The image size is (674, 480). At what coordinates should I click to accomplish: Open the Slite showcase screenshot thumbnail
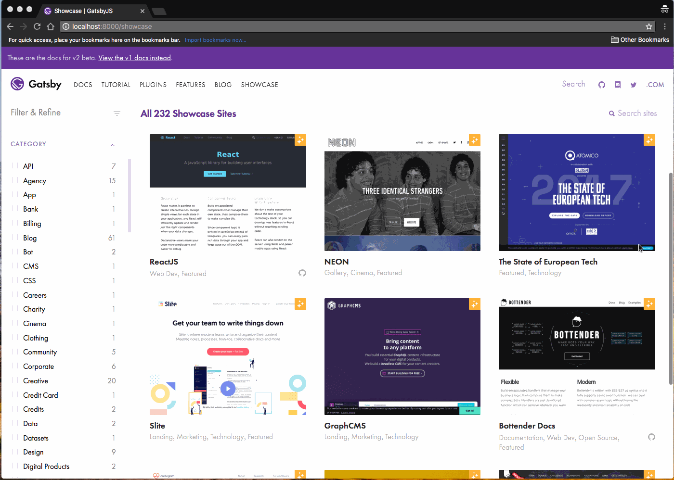[x=228, y=356]
